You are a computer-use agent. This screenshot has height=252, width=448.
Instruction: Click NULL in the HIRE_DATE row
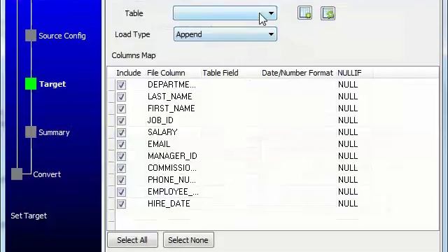[x=348, y=204]
